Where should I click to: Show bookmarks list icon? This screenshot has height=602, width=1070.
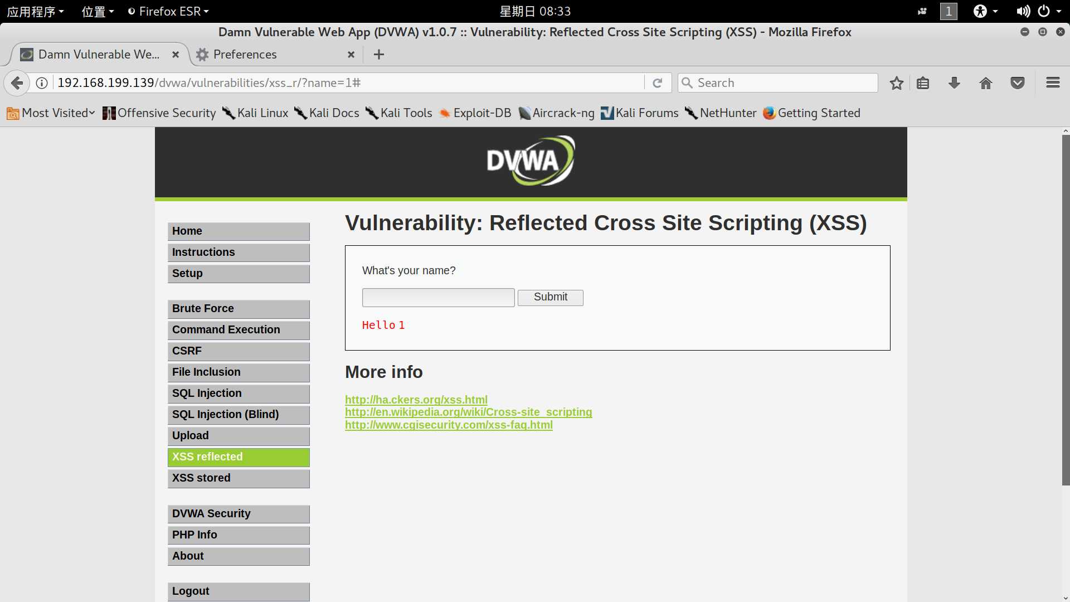pyautogui.click(x=923, y=83)
